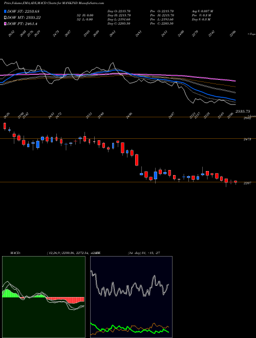Click the '52 H: 0.00' value
This screenshot has height=338, width=256.
click(x=85, y=15)
